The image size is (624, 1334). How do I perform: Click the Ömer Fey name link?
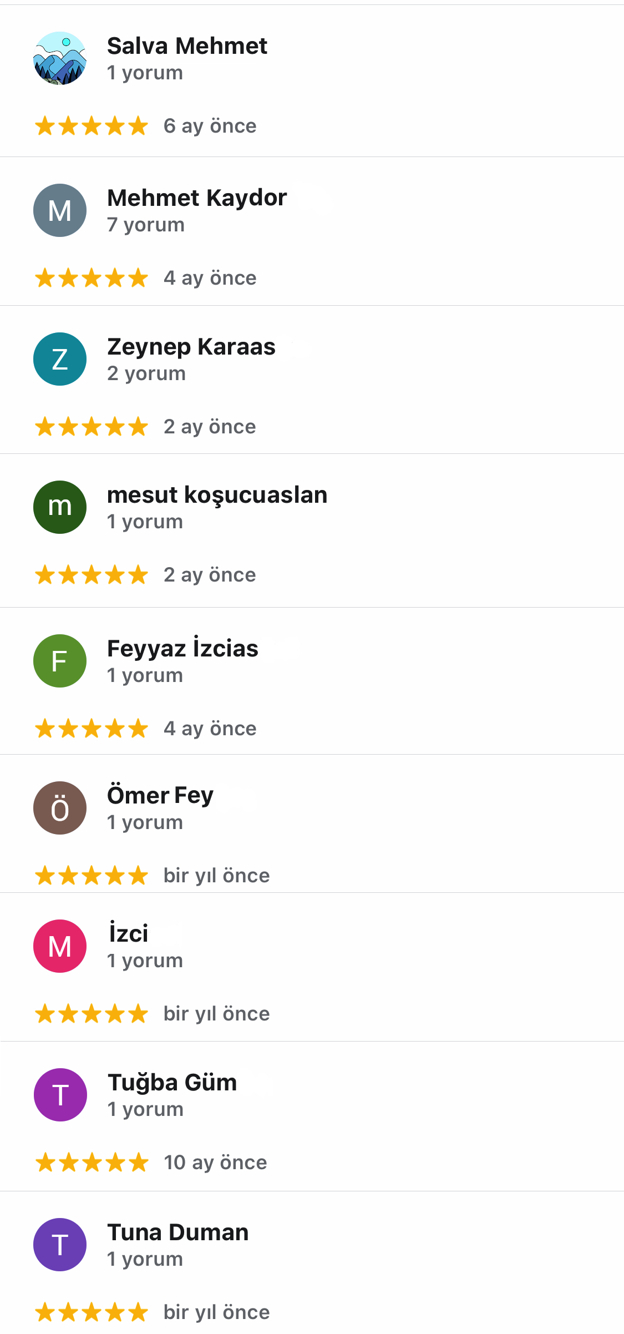tap(160, 796)
